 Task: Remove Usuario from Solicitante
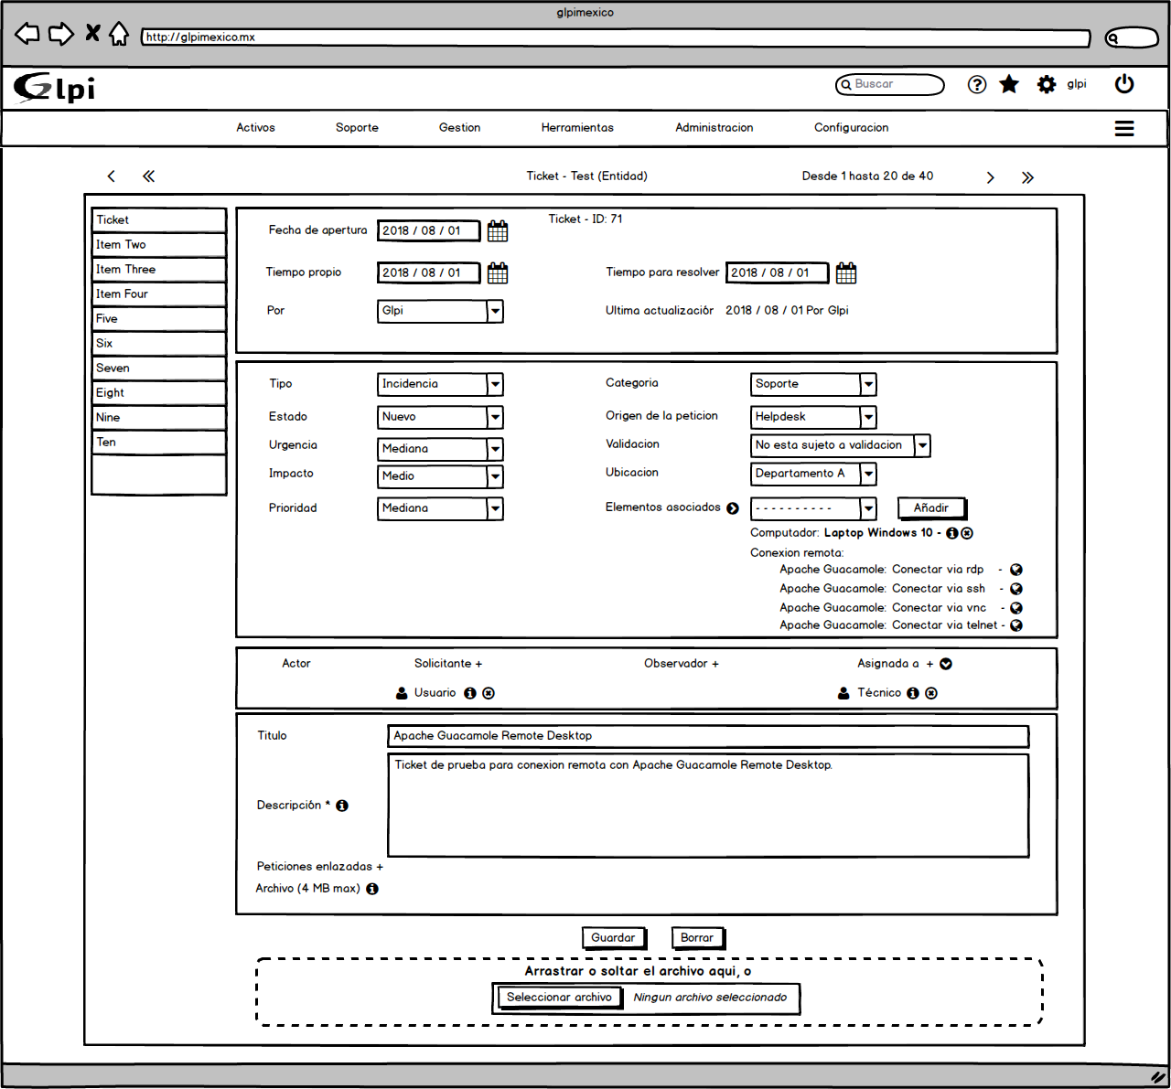(489, 693)
